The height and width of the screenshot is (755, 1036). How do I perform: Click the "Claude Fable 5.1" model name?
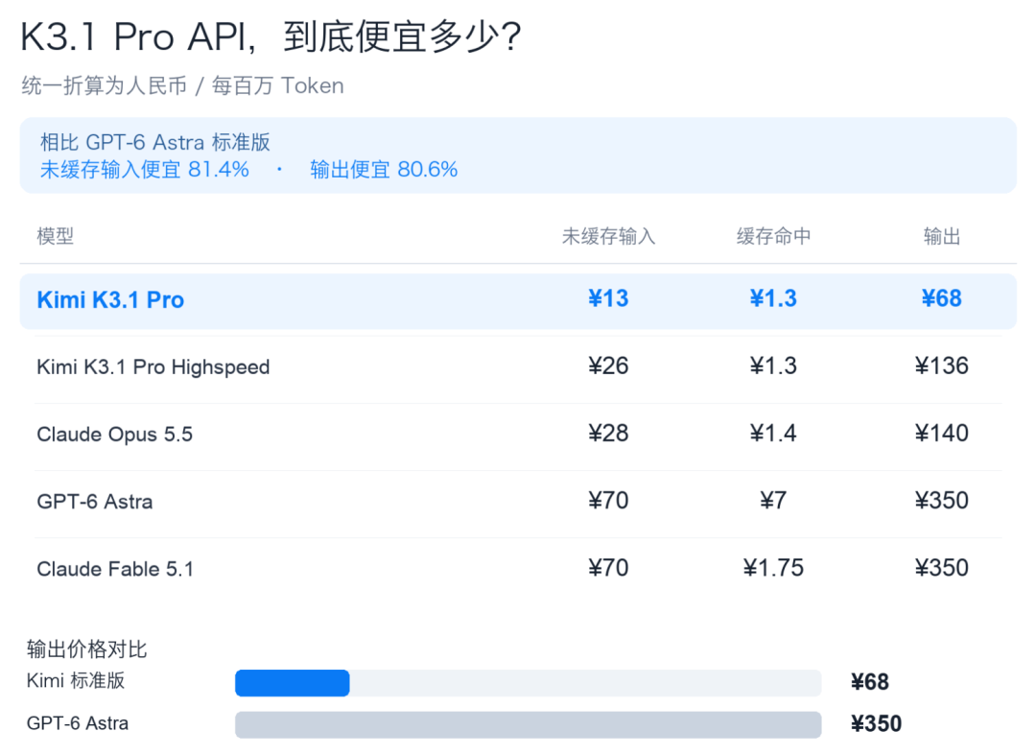[115, 569]
